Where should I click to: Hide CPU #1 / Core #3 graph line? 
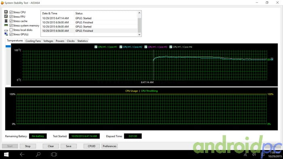click(146, 47)
